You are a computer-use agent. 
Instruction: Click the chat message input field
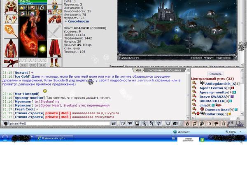[x=60, y=123]
